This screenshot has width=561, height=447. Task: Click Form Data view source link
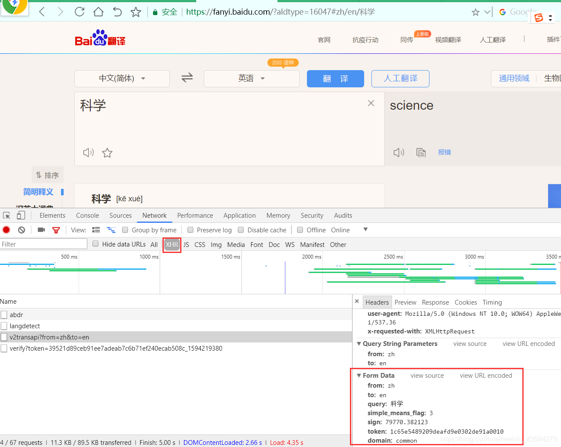[427, 376]
